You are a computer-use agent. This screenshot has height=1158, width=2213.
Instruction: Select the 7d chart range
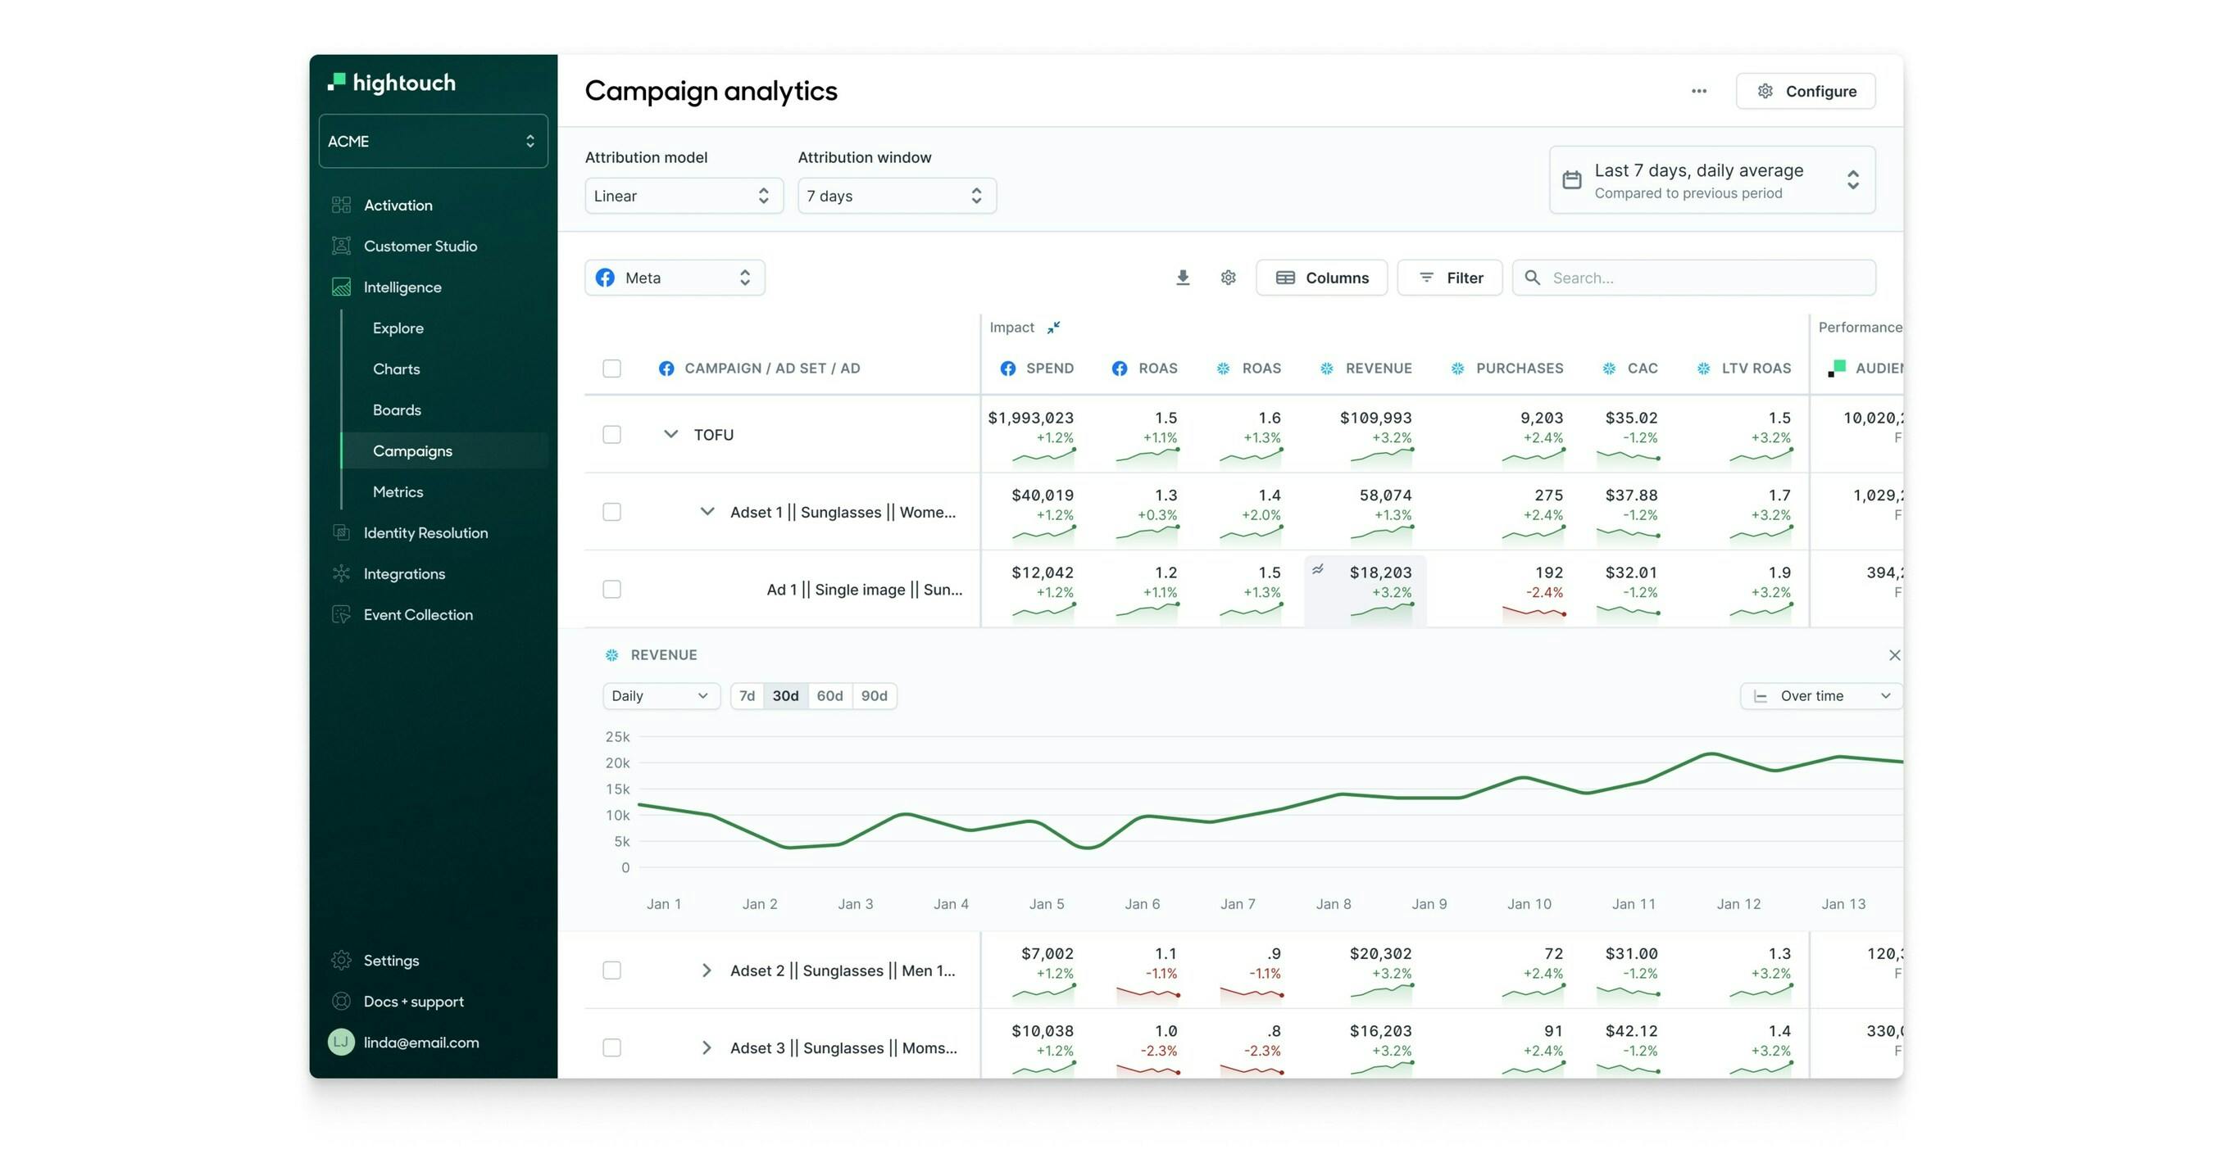pyautogui.click(x=747, y=695)
